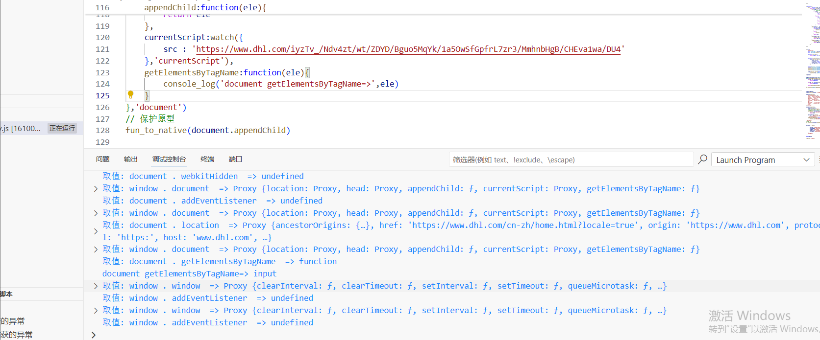Open the Launch Program dropdown
Image resolution: width=820 pixels, height=340 pixels.
coord(762,160)
